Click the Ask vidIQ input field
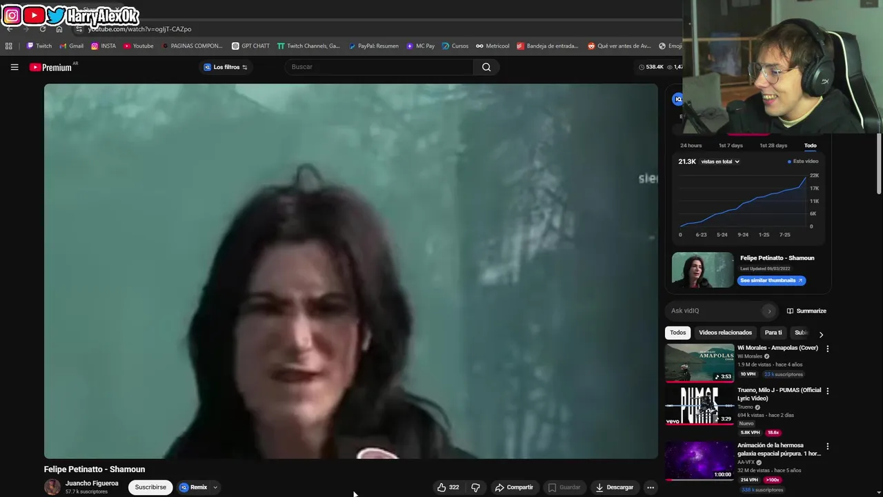The height and width of the screenshot is (497, 883). [x=716, y=311]
